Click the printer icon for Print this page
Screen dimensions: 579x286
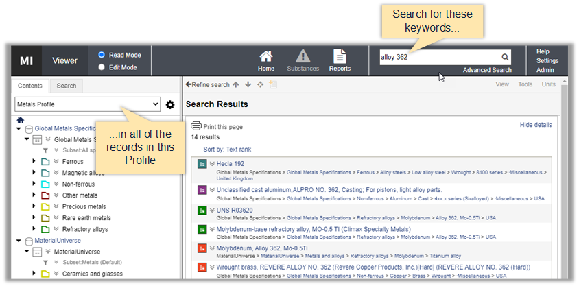pyautogui.click(x=196, y=126)
